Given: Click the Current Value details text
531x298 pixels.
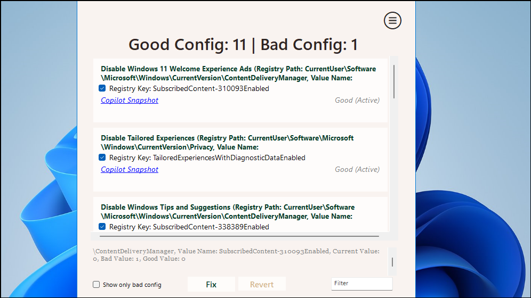Looking at the screenshot, I should pyautogui.click(x=236, y=255).
